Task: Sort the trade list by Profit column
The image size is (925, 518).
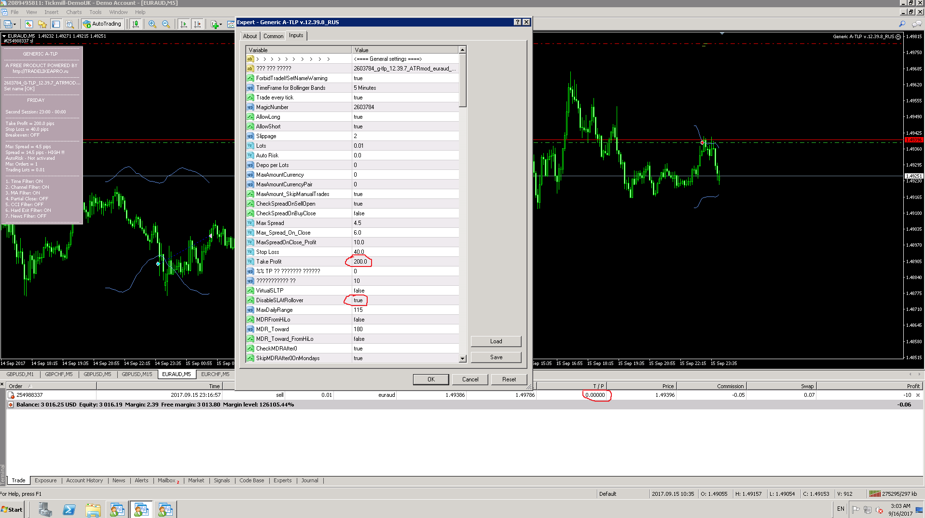Action: pyautogui.click(x=869, y=386)
